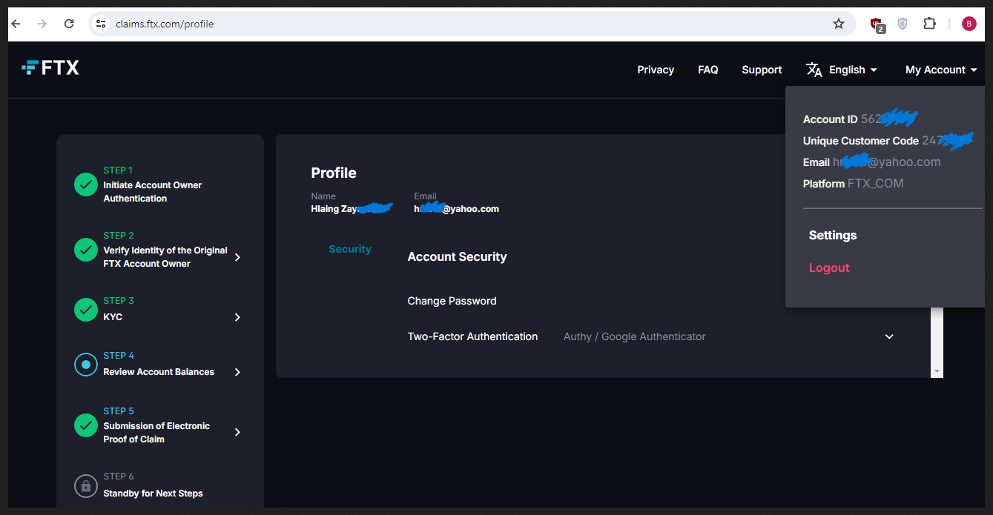
Task: Expand Step 2 chevron arrow
Action: (237, 257)
